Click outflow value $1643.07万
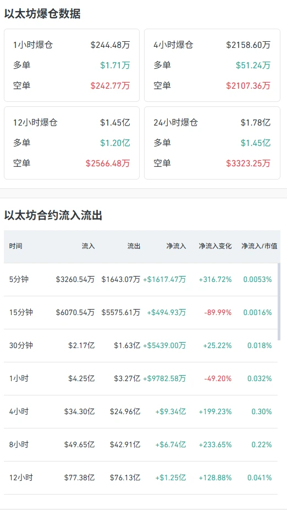The height and width of the screenshot is (510, 287). [x=121, y=279]
